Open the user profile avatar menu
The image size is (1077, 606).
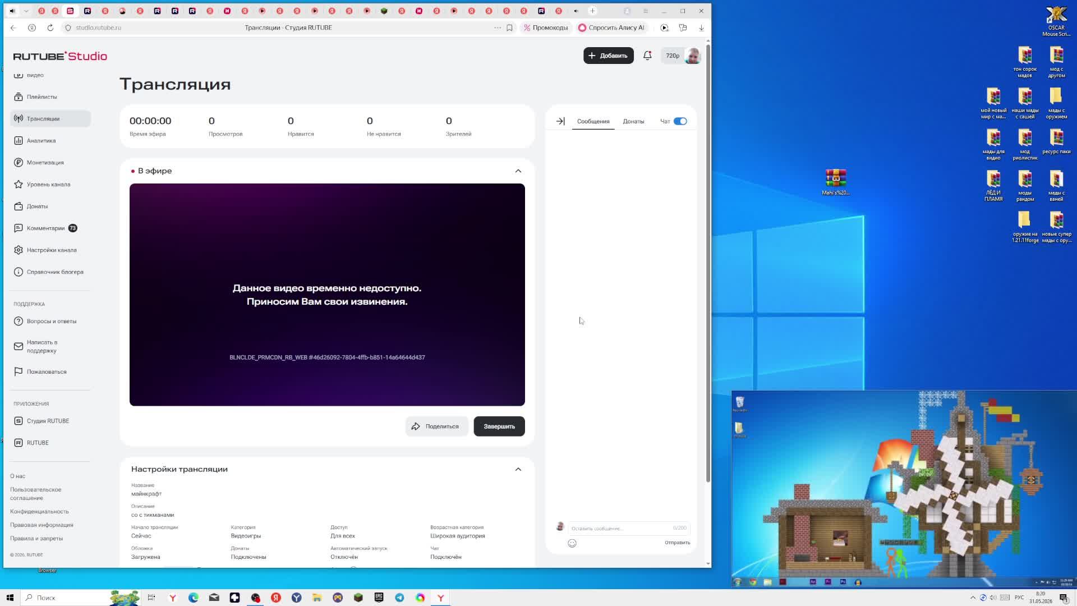click(693, 56)
